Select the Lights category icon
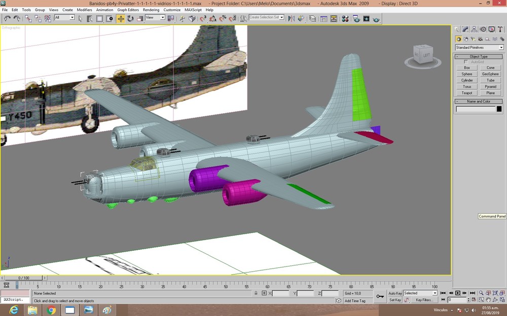Screen dimensions: 507x316 pyautogui.click(x=473, y=39)
